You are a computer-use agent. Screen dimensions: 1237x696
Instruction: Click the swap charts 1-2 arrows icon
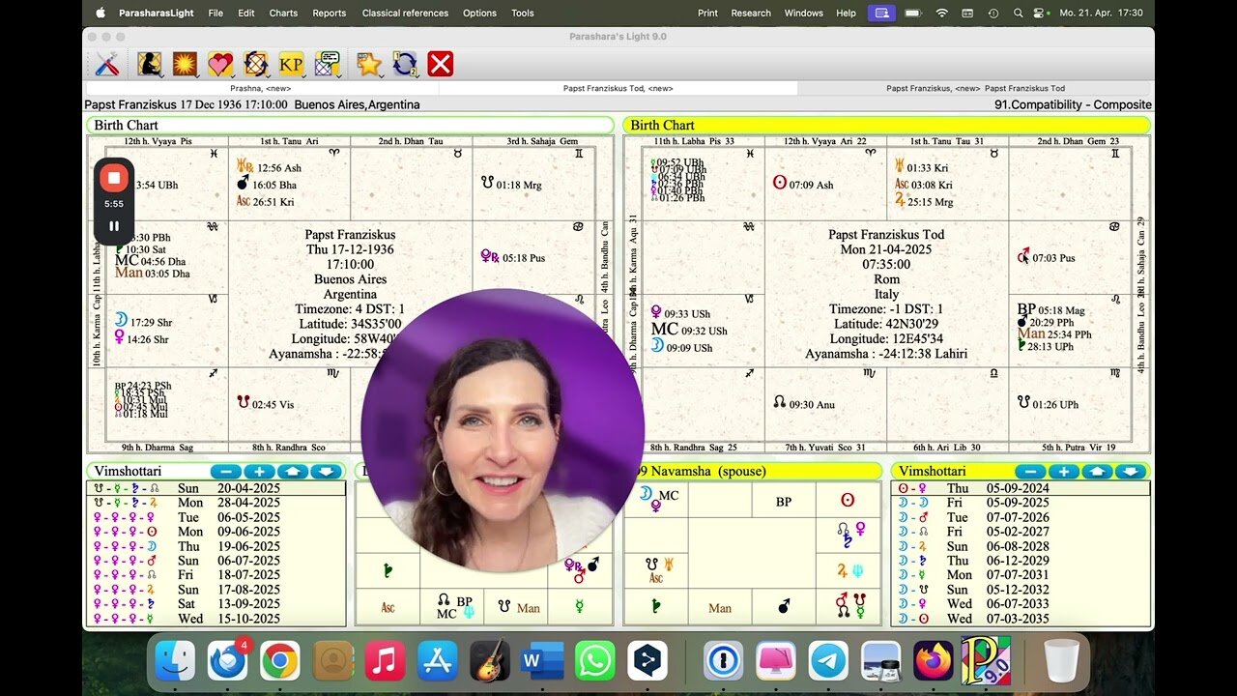pos(405,64)
